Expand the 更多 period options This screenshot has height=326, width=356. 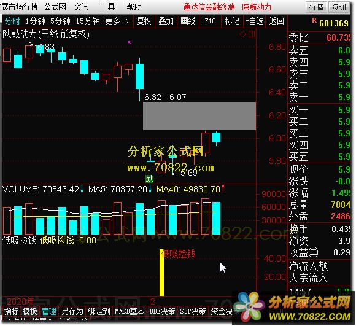[x=117, y=21]
